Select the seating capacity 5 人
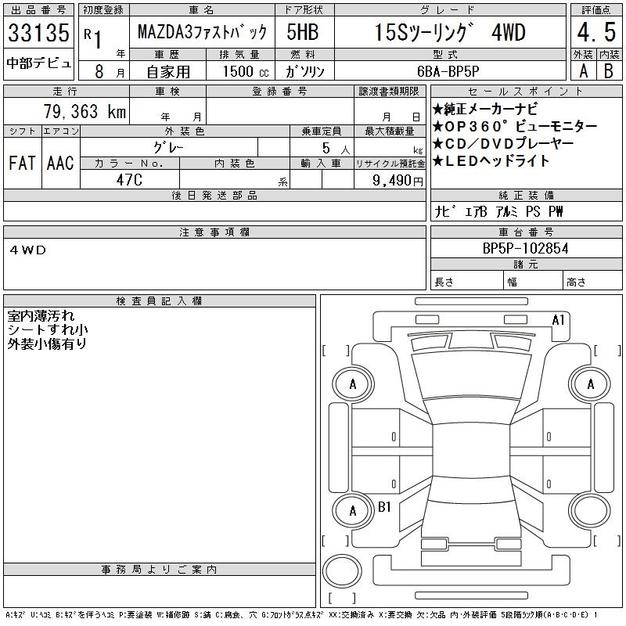 coord(336,148)
